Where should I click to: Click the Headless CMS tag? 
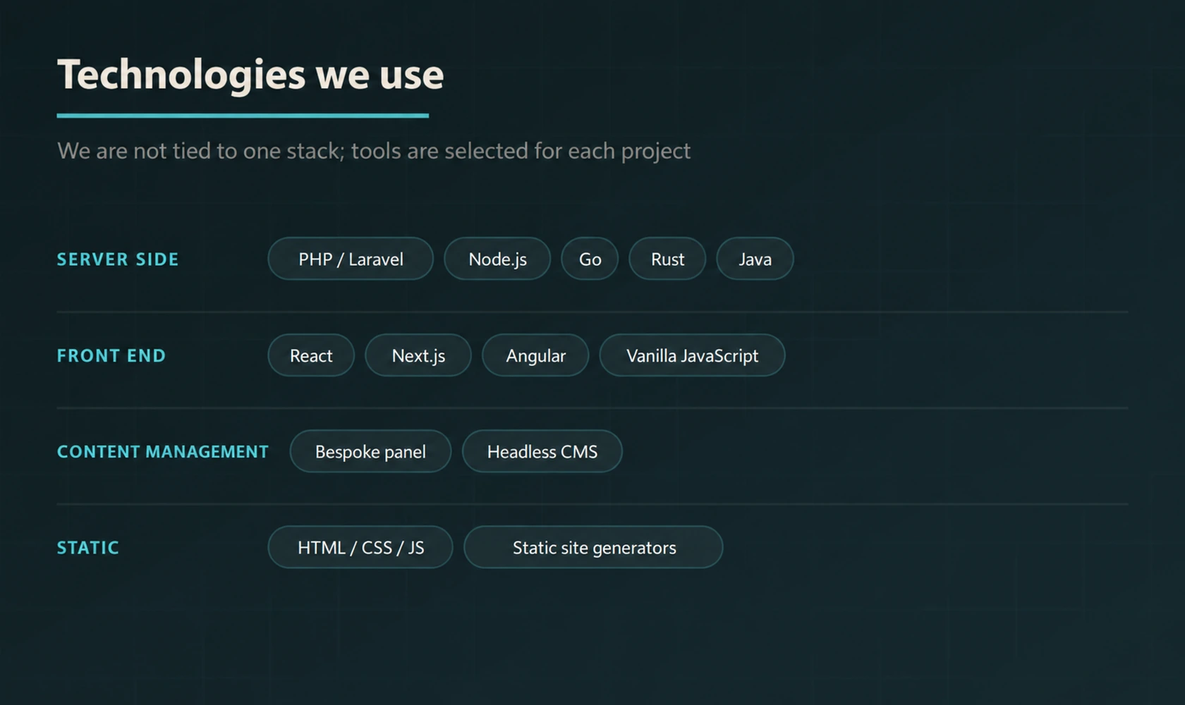(542, 451)
